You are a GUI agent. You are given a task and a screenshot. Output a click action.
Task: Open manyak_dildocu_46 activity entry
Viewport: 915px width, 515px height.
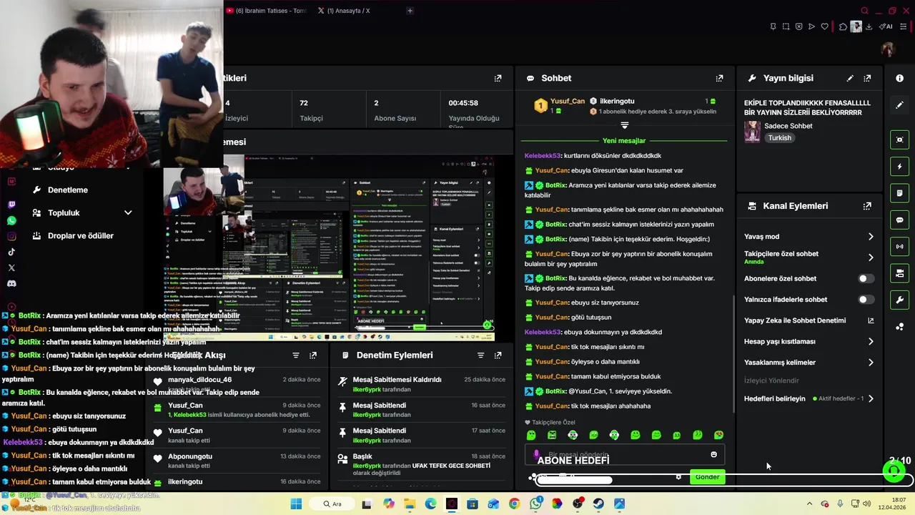[237, 385]
